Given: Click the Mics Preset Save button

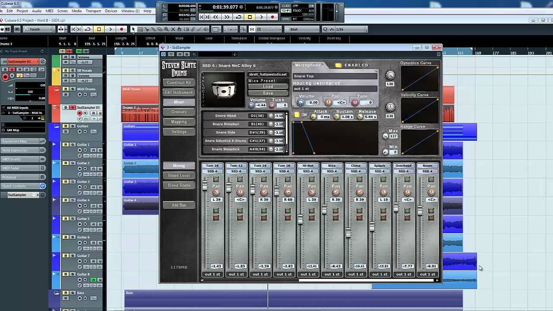Looking at the screenshot, I should (268, 93).
